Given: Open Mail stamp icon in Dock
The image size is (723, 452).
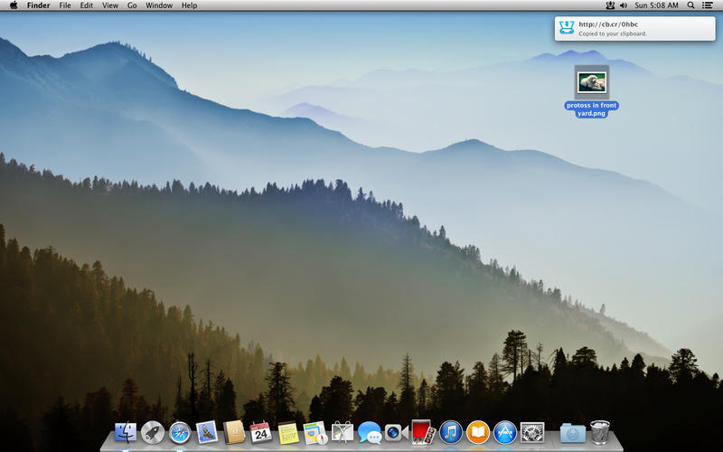Looking at the screenshot, I should point(207,433).
